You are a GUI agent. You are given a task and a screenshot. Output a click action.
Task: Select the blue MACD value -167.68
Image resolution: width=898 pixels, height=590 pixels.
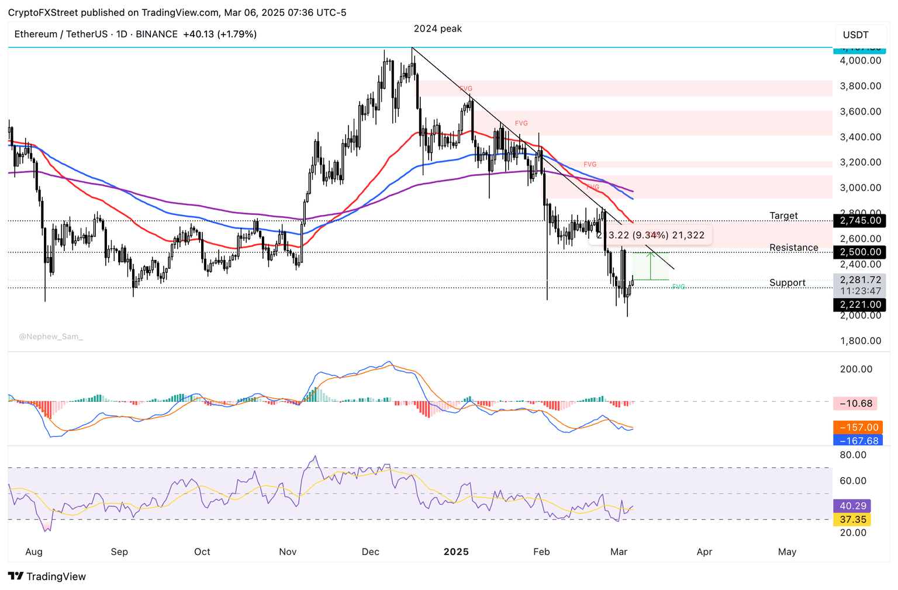point(858,440)
